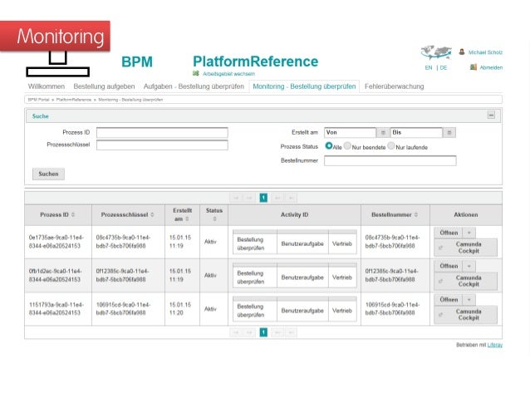This screenshot has height=398, width=530.
Task: Open the calendar picker for the Von date
Action: tap(383, 133)
